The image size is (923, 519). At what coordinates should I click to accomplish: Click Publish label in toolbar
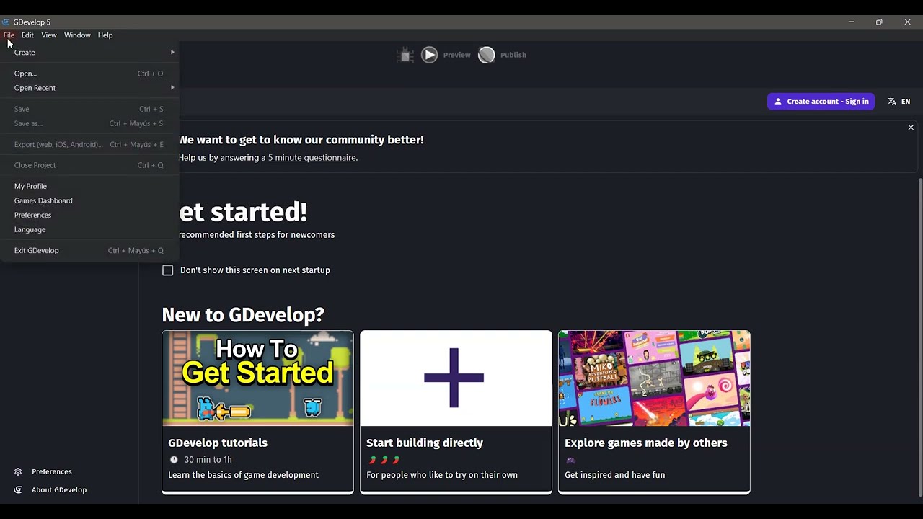pyautogui.click(x=513, y=55)
